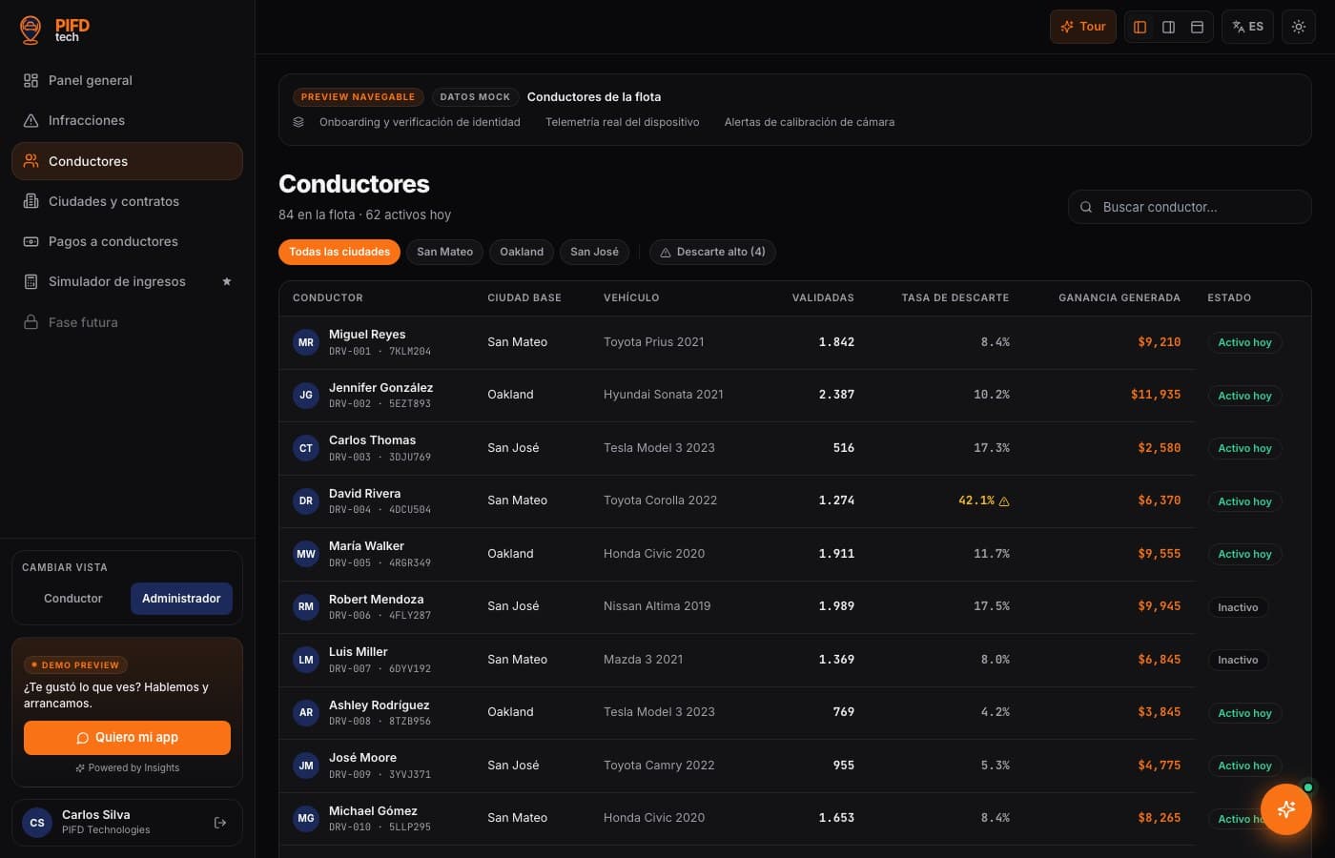Screen dimensions: 1335x858
Task: Click Nissan Altima 2019 vehicle cell
Action: pyautogui.click(x=657, y=606)
